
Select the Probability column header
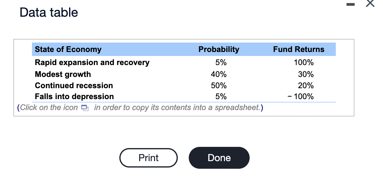(x=219, y=49)
